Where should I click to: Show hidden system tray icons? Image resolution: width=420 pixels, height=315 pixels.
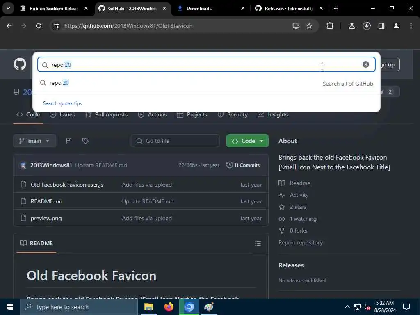point(347,307)
